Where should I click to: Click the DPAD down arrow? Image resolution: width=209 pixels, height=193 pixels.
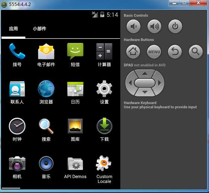tap(145, 92)
